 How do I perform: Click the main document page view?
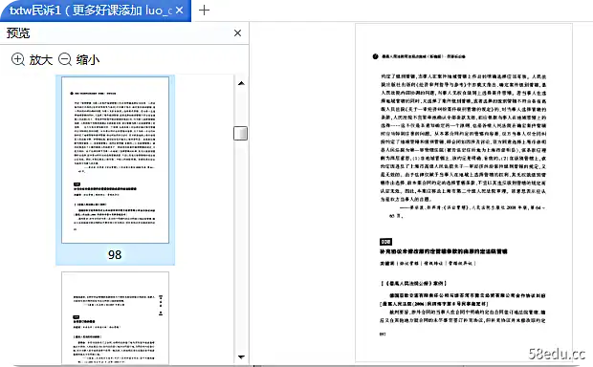point(464,193)
